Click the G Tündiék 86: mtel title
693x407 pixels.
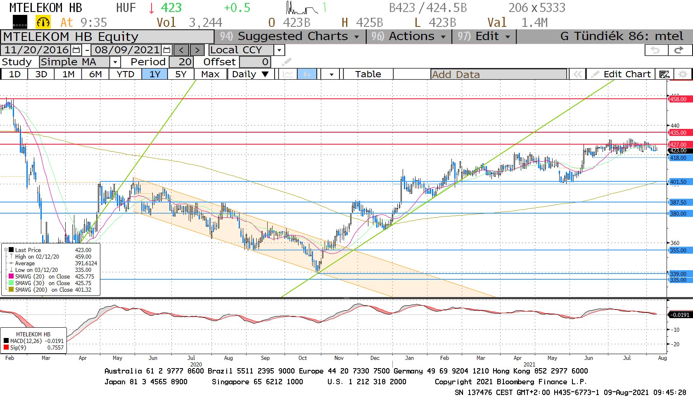point(622,36)
